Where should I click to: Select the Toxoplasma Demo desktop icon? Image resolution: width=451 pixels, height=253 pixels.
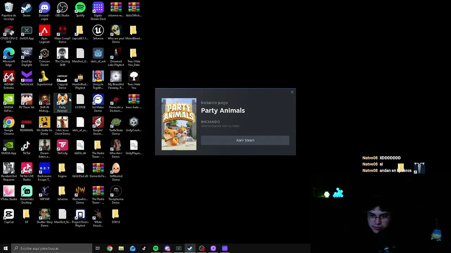[116, 195]
